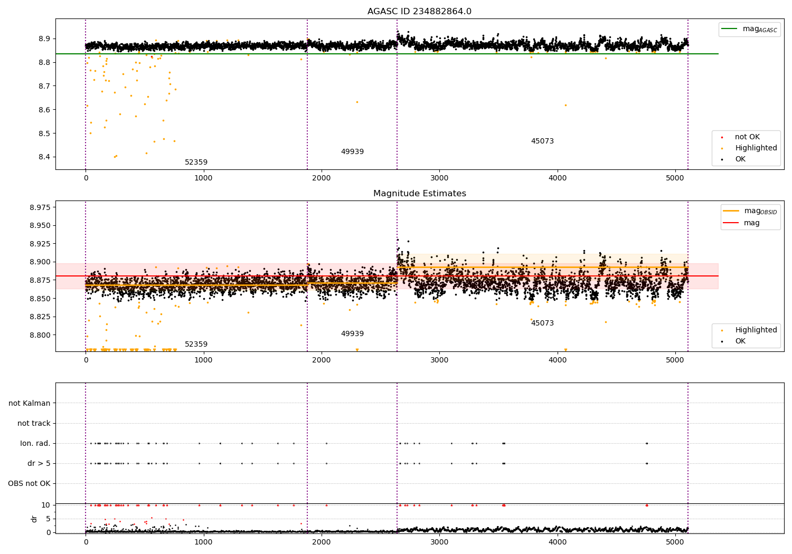Click the 8.800 tick label in middle plot
Screen dimensions: 792x554
(40, 335)
